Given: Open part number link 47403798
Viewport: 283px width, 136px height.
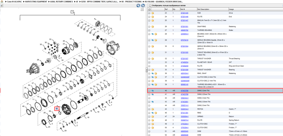Looking at the screenshot, I should coord(185,91).
